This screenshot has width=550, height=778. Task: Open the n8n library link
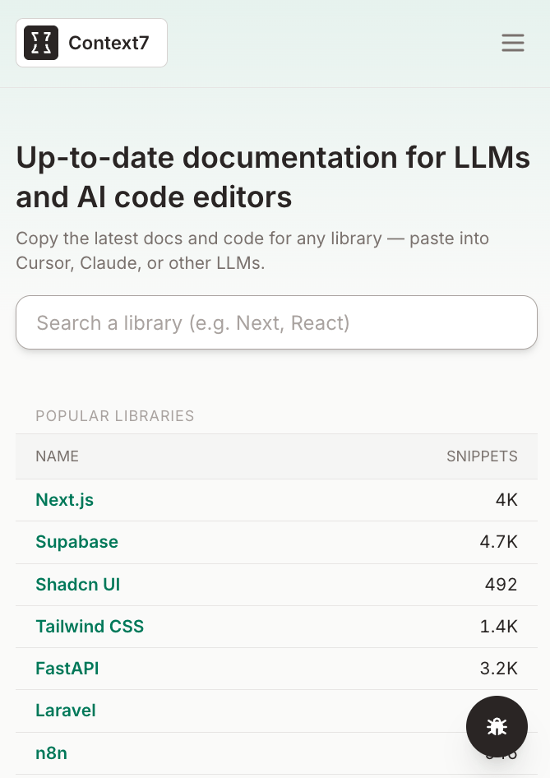(52, 753)
